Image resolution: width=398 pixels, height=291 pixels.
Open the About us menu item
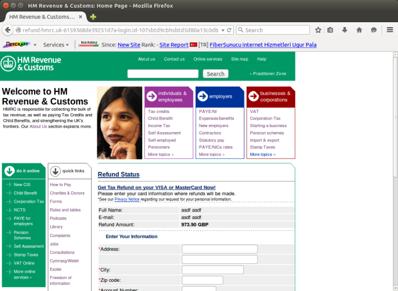tap(147, 59)
